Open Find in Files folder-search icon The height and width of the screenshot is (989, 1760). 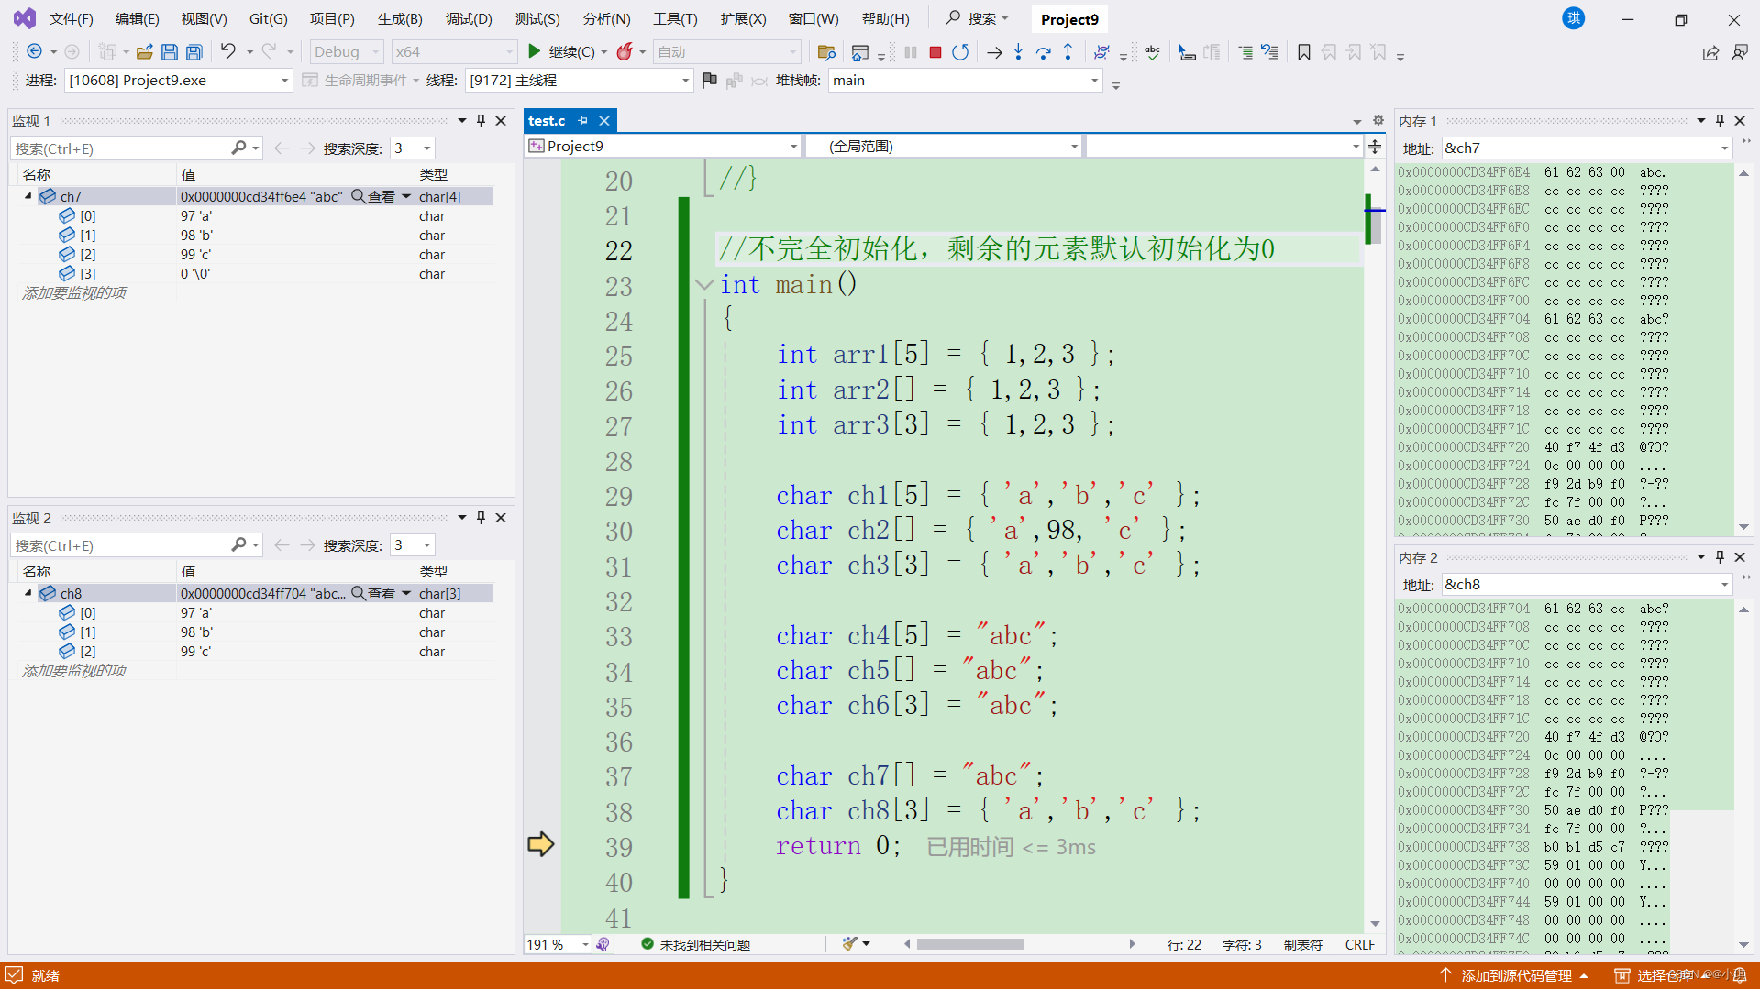coord(826,52)
